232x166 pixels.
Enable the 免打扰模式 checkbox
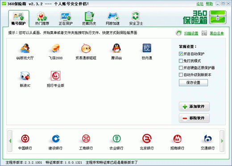click(x=181, y=61)
